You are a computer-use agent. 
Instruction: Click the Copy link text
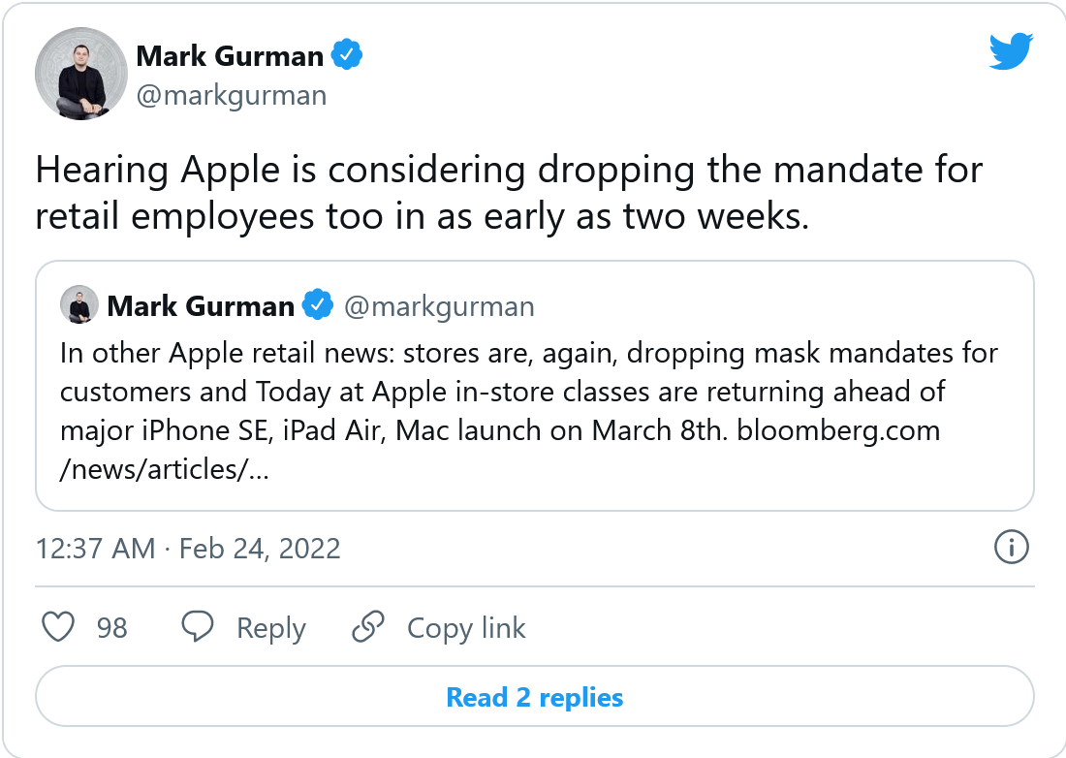click(466, 629)
